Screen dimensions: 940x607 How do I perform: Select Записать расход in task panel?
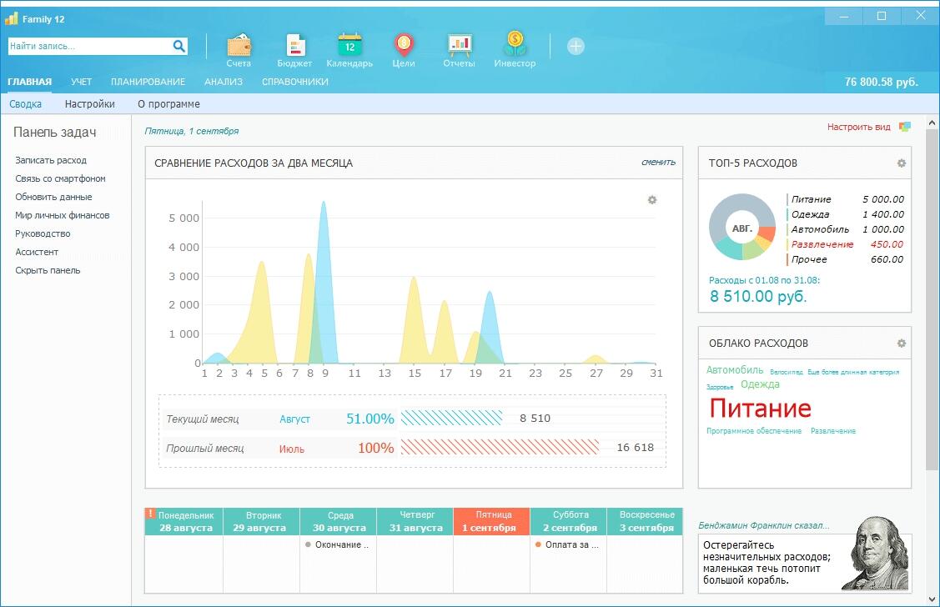pos(51,160)
